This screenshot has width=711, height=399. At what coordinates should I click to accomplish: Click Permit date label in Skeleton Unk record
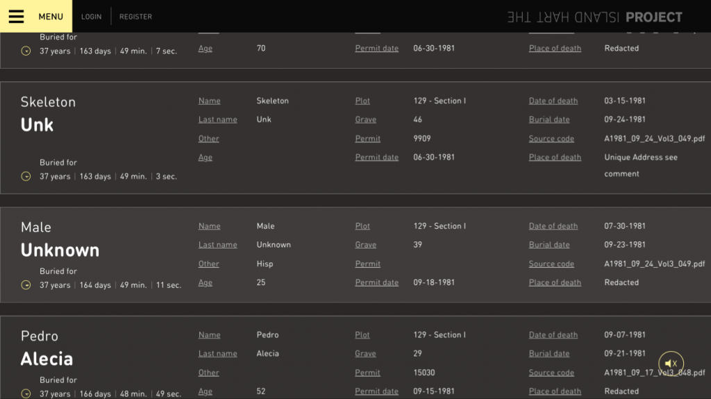click(376, 158)
